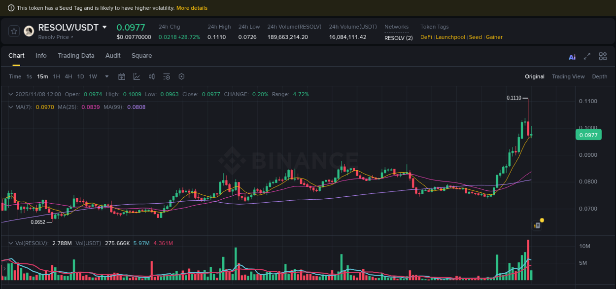
Task: Click the green 0.0977 current price label
Action: point(588,134)
